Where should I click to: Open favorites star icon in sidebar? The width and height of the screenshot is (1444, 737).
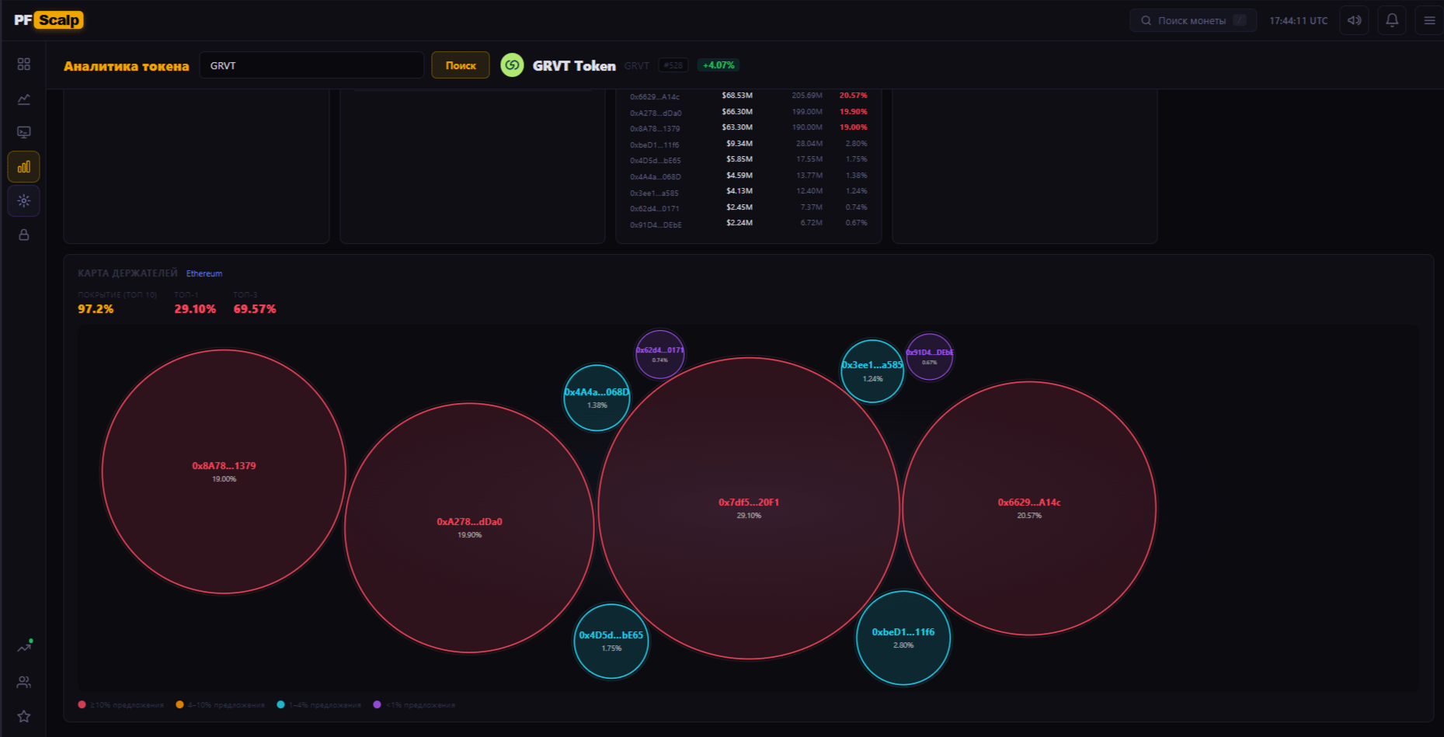pos(24,716)
